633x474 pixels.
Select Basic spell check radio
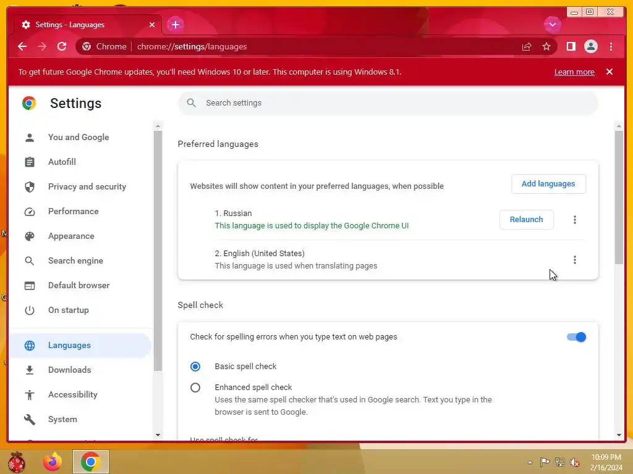coord(195,367)
